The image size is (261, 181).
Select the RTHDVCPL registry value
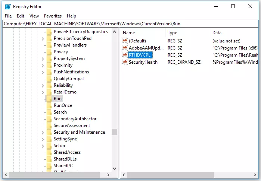tap(139, 55)
